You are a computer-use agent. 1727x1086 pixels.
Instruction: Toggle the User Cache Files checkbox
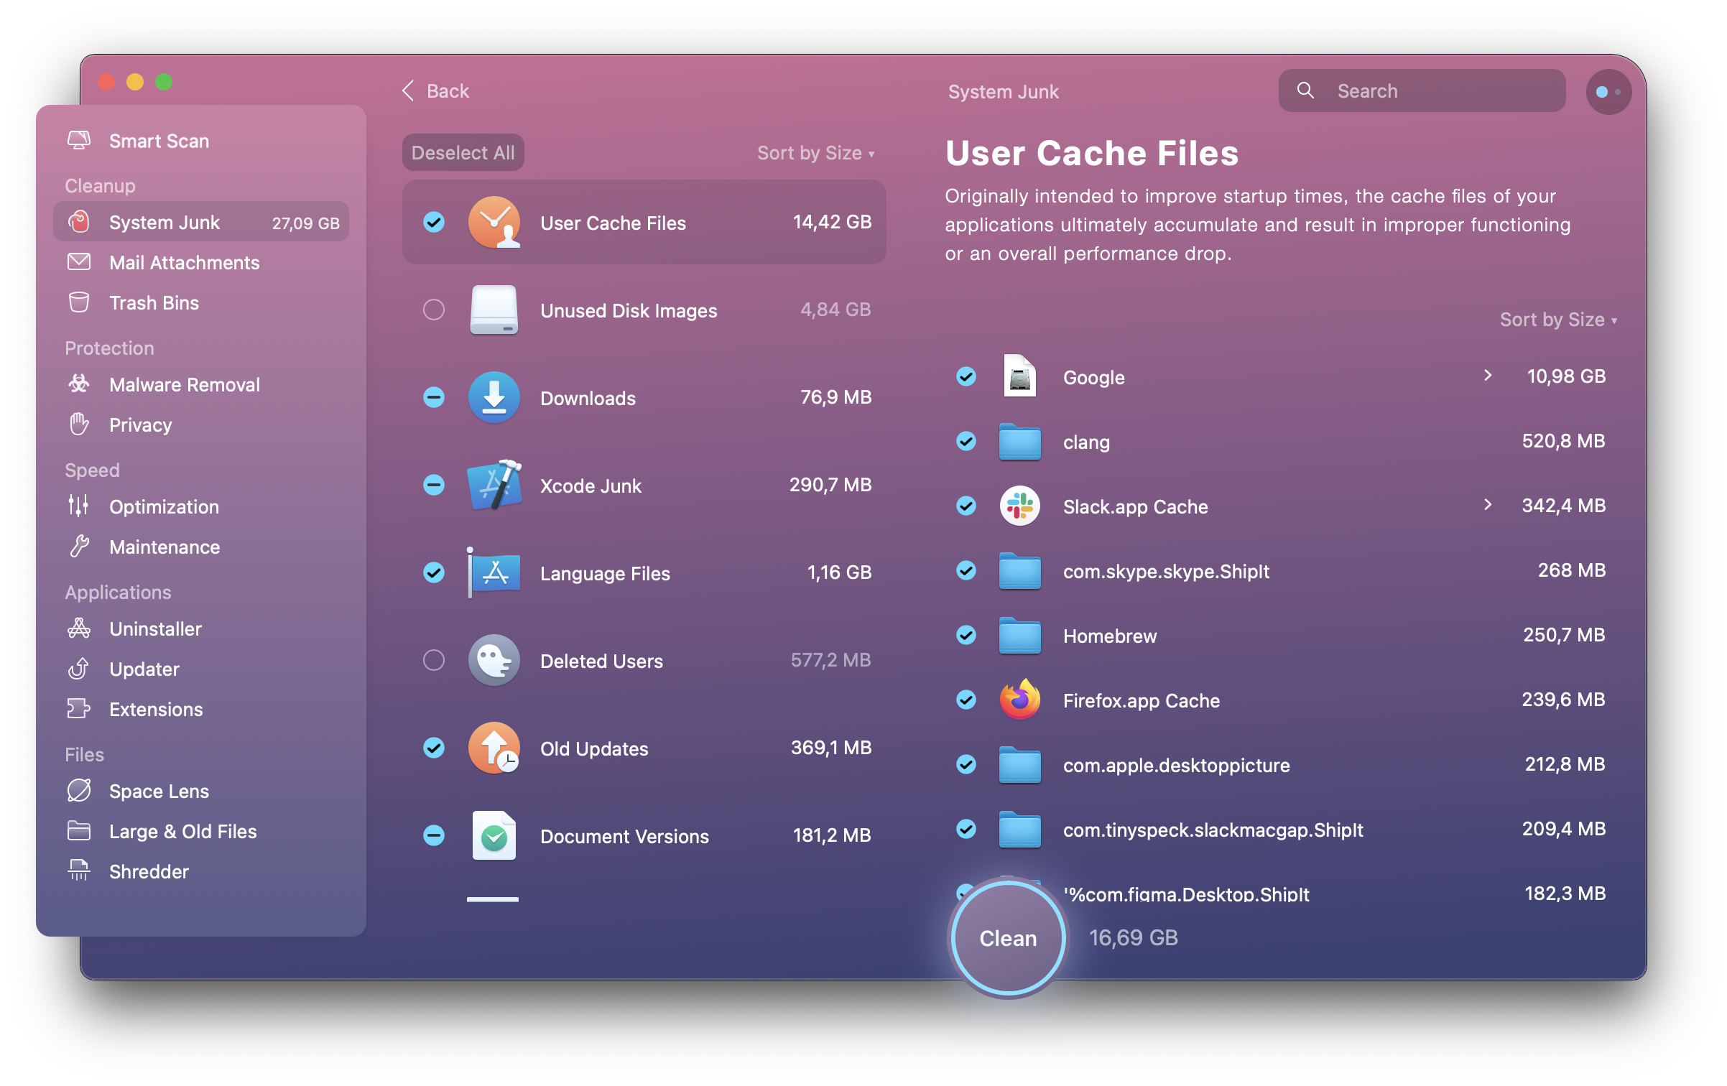pos(435,223)
